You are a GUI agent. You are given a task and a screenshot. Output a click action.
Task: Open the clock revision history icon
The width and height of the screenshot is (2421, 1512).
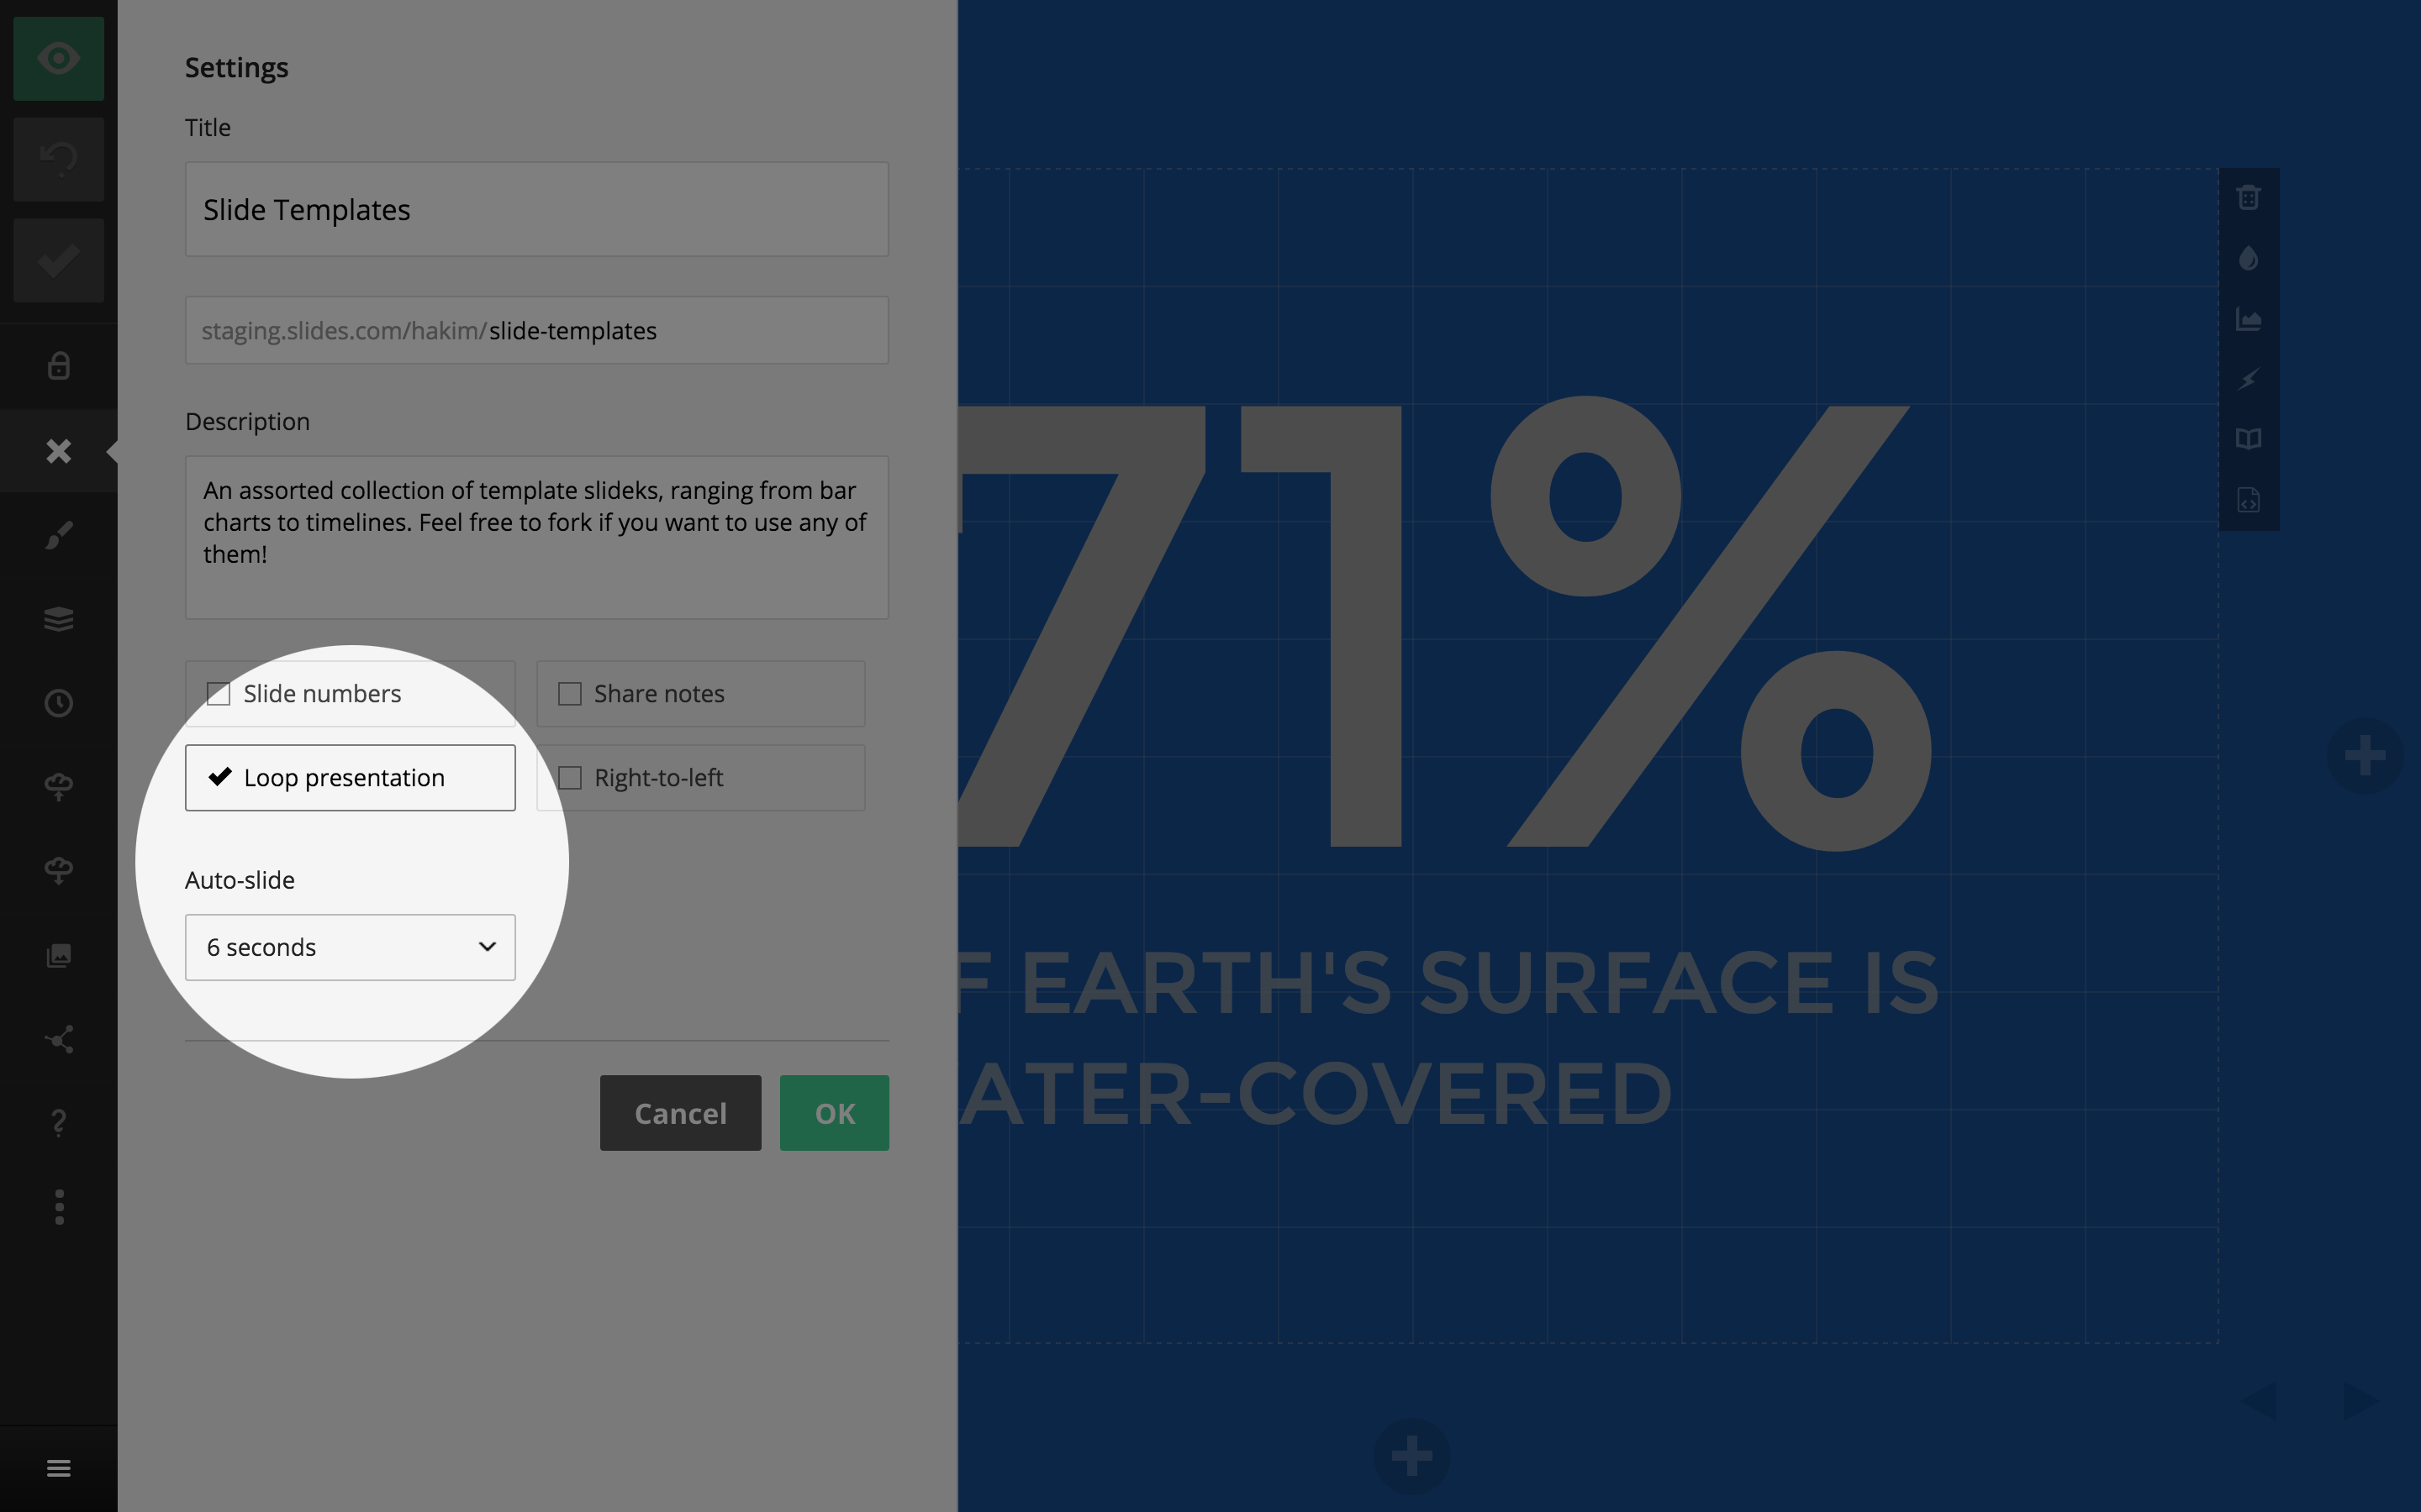point(58,703)
